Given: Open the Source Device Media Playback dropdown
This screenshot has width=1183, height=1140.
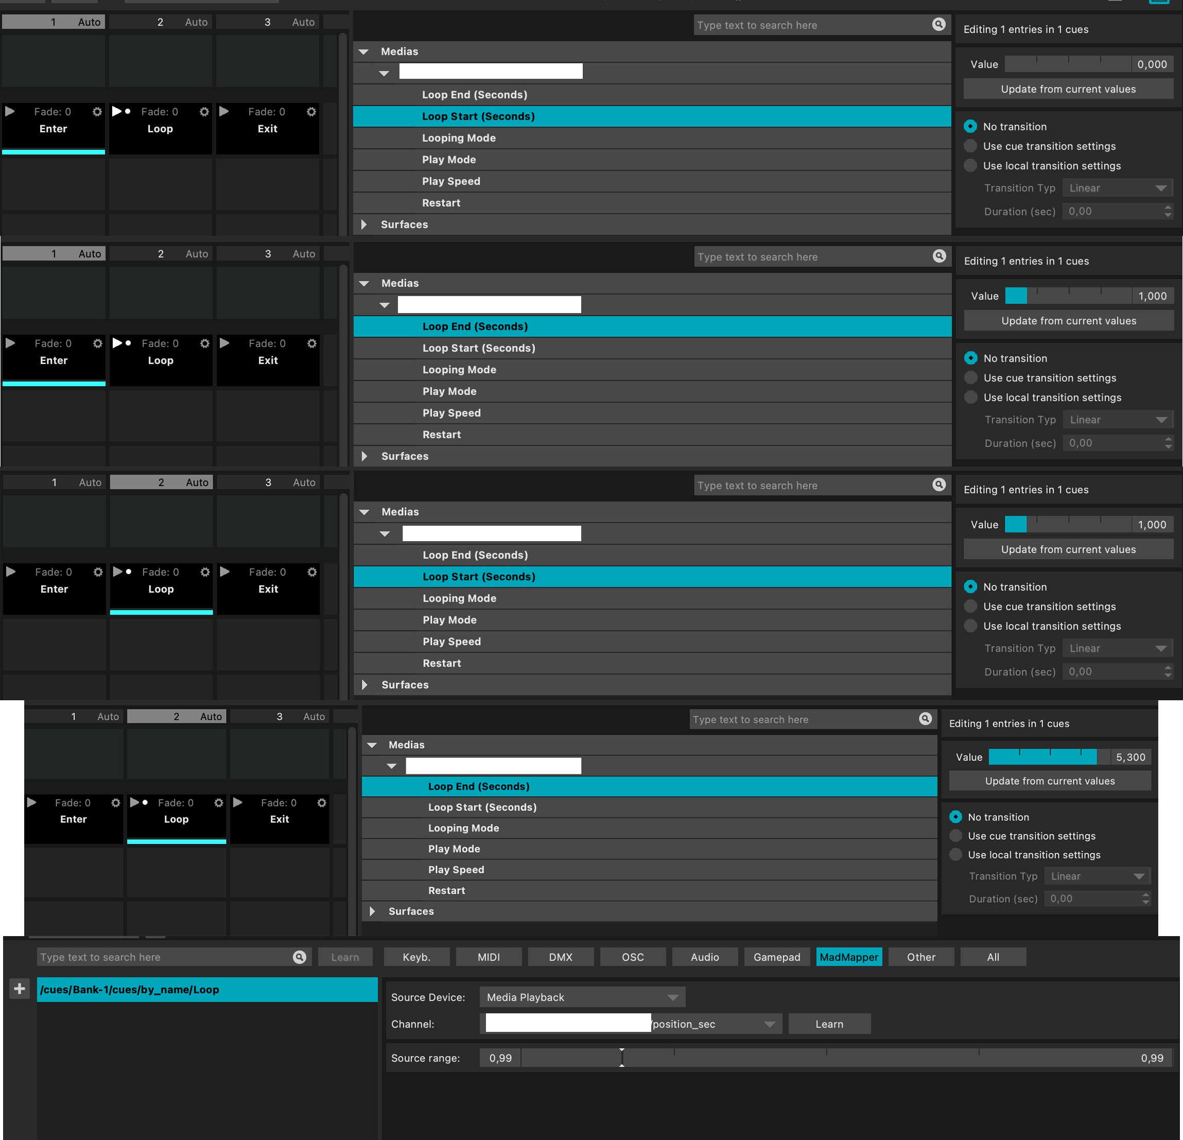Looking at the screenshot, I should tap(582, 997).
